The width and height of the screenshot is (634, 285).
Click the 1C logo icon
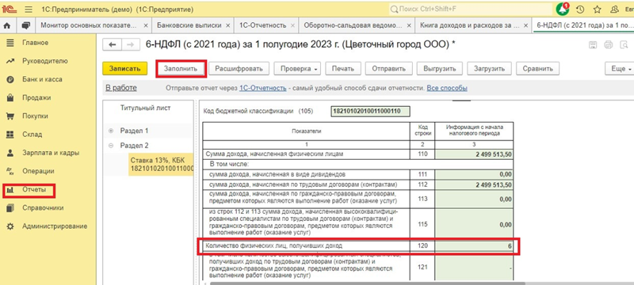pyautogui.click(x=10, y=9)
